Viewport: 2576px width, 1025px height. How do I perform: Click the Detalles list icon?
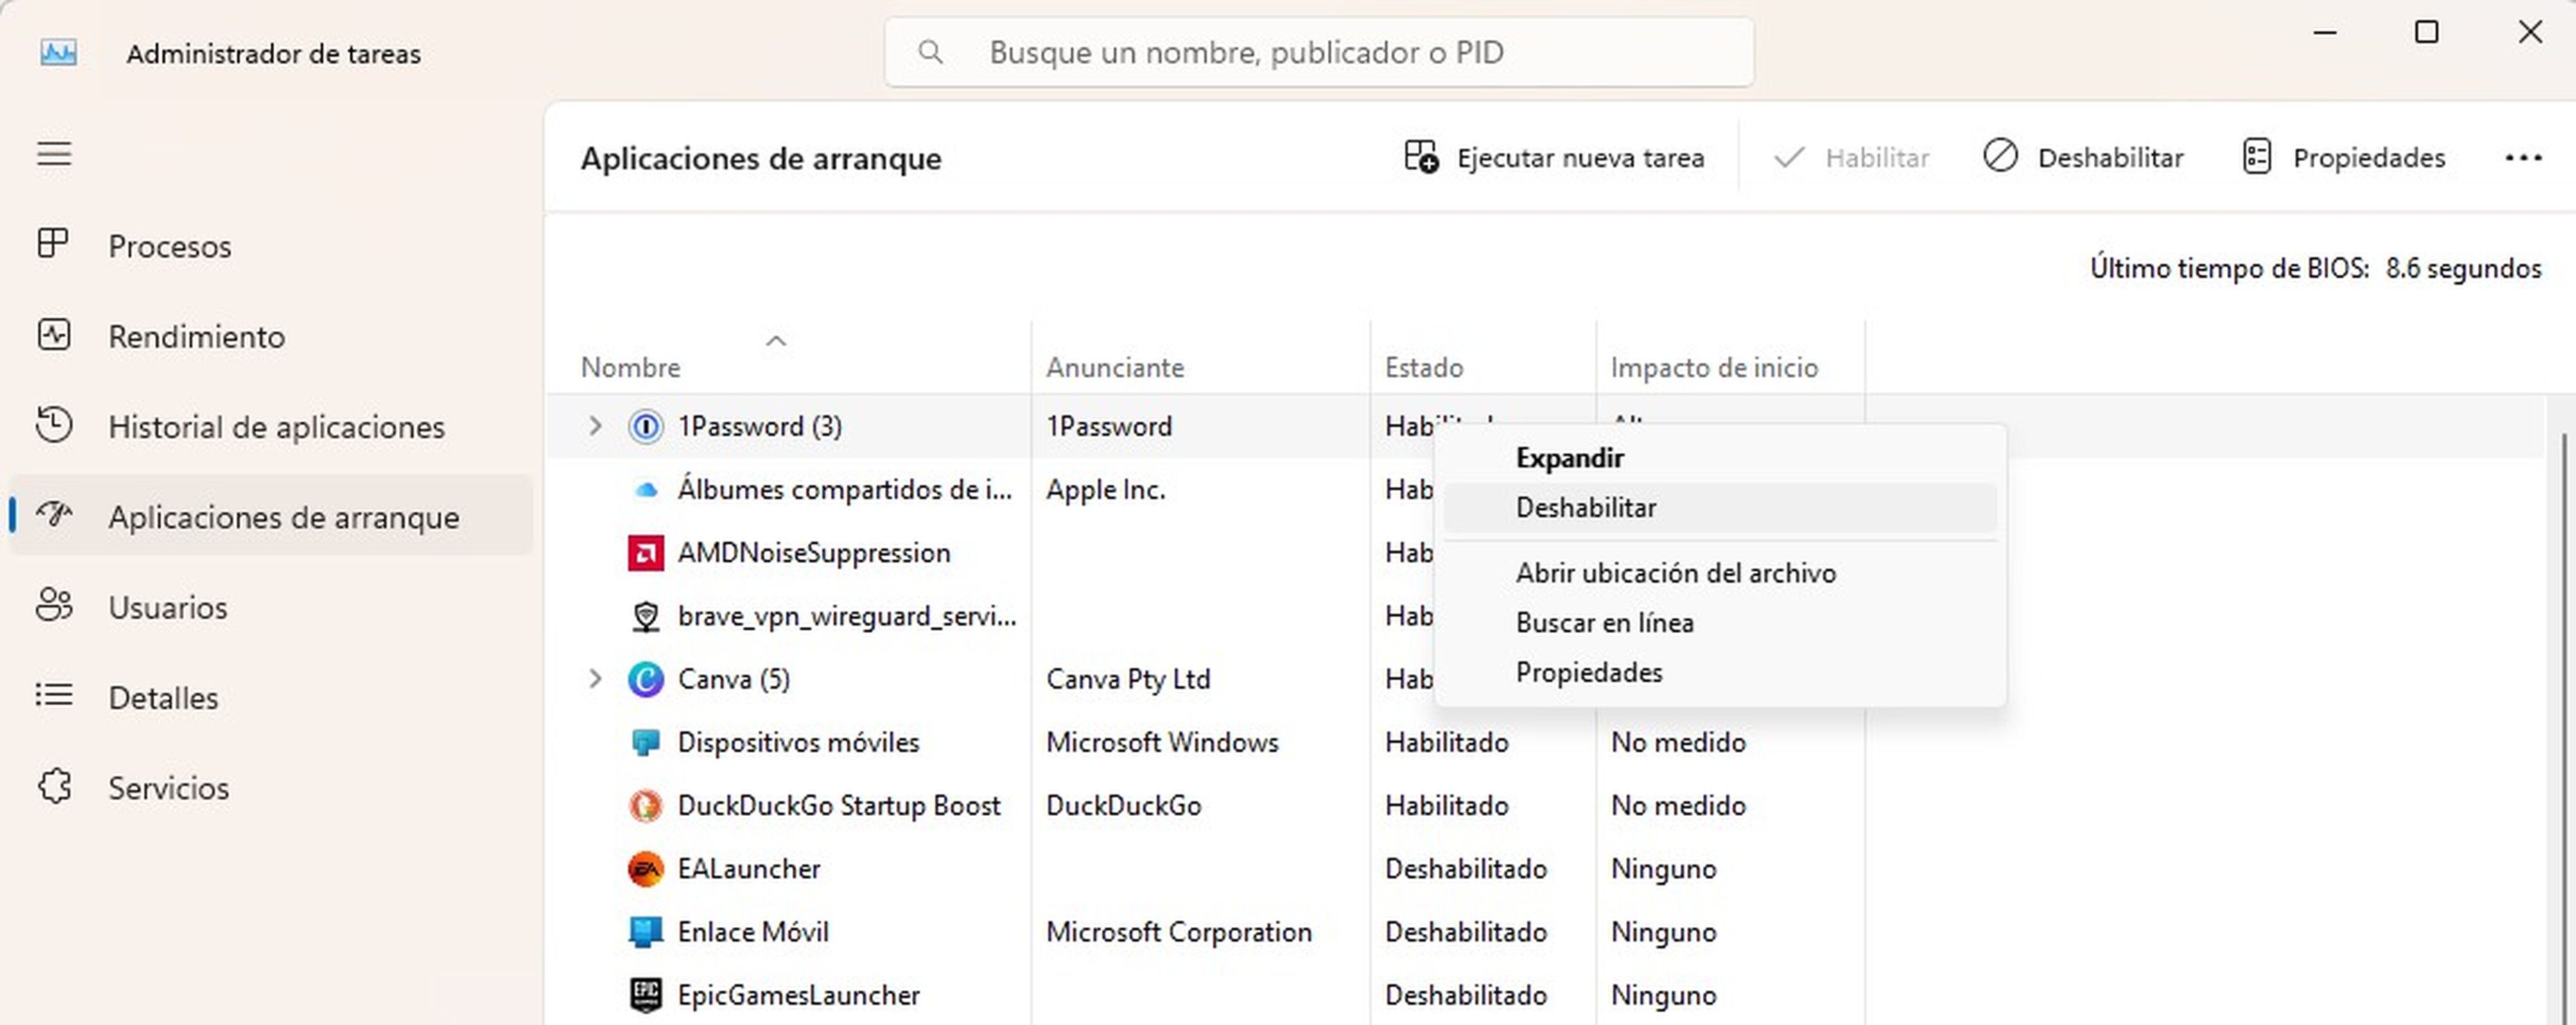coord(53,695)
